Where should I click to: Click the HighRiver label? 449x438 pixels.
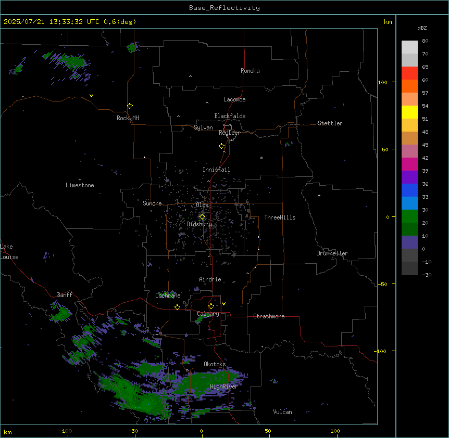(224, 387)
